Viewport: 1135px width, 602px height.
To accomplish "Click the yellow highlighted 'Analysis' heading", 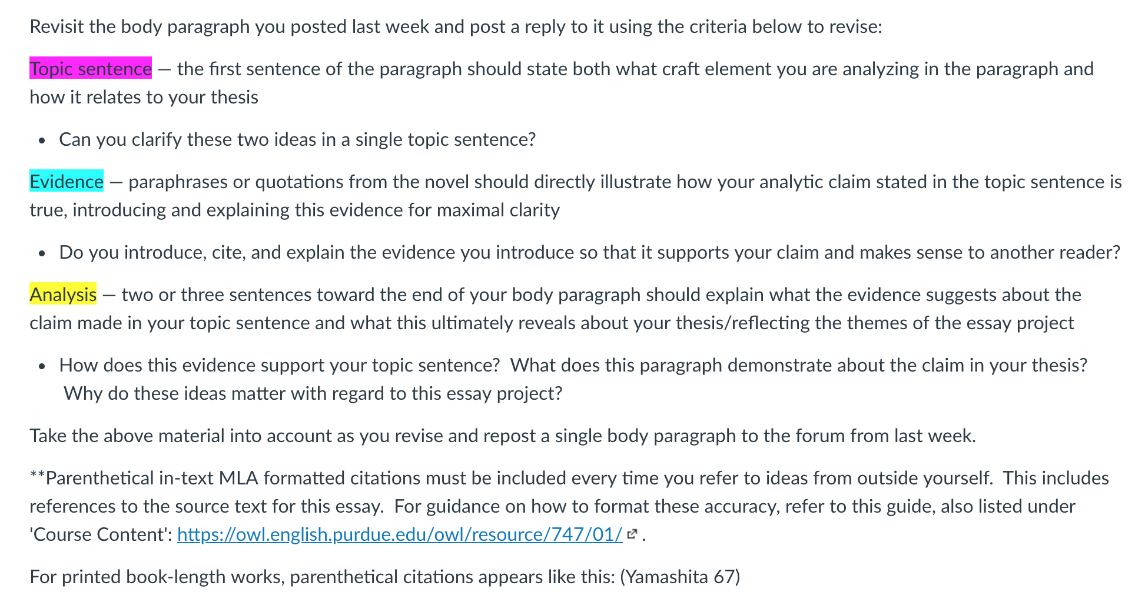I will click(x=63, y=295).
